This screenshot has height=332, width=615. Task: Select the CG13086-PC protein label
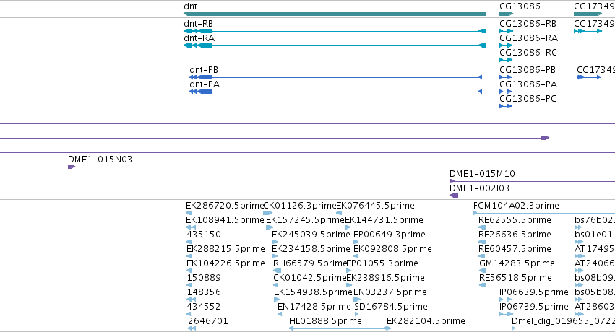pos(528,99)
